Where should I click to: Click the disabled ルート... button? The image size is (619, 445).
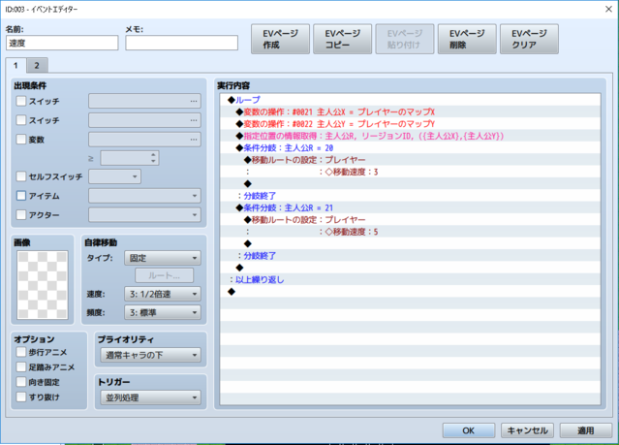coord(165,275)
